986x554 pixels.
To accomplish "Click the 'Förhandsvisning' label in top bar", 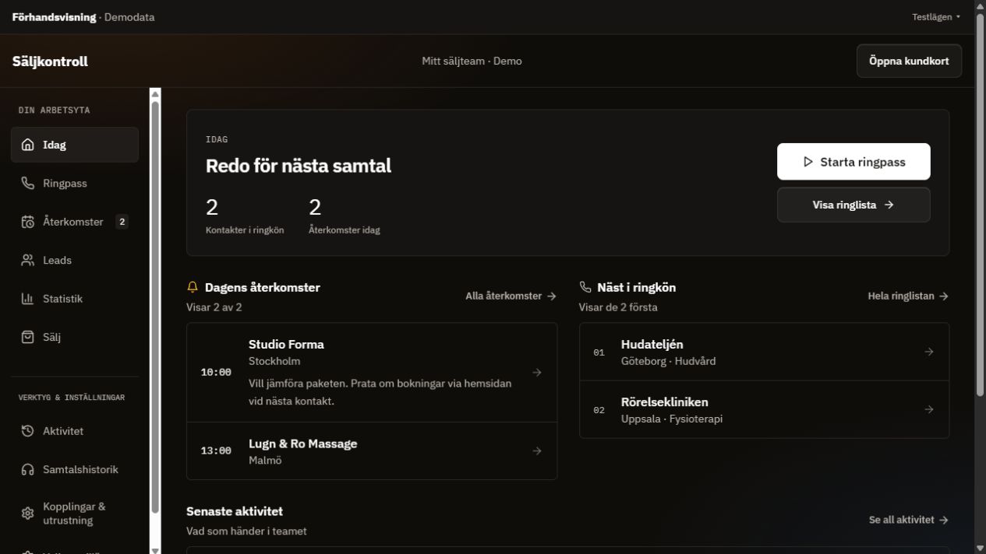I will tap(55, 17).
